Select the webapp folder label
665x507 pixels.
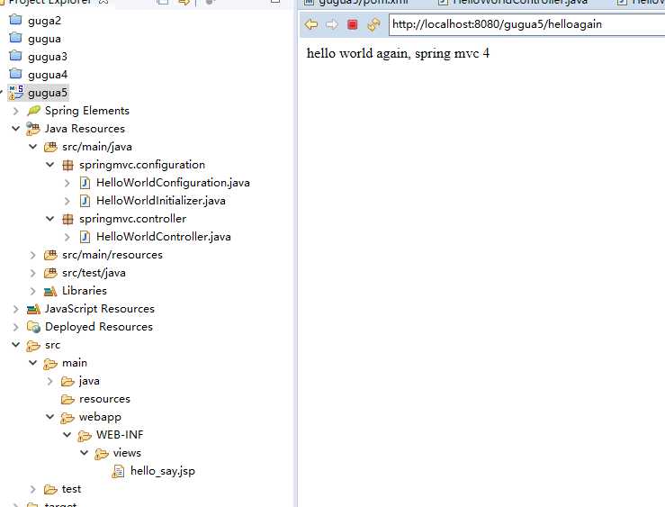click(x=100, y=418)
